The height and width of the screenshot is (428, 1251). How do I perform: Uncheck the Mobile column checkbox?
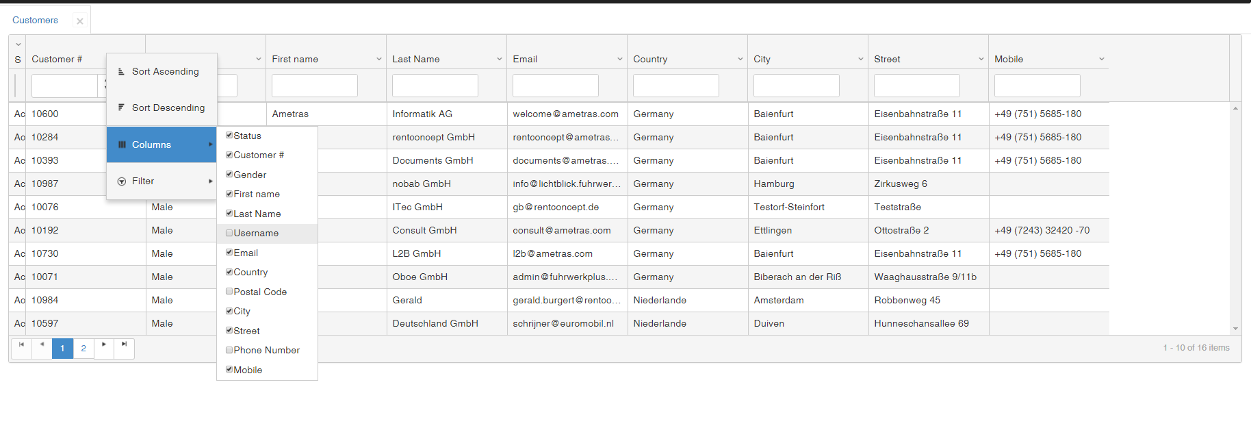(229, 369)
